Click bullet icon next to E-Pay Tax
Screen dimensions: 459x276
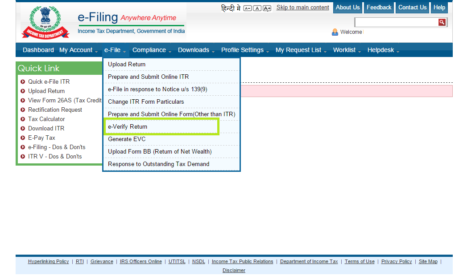tap(23, 138)
